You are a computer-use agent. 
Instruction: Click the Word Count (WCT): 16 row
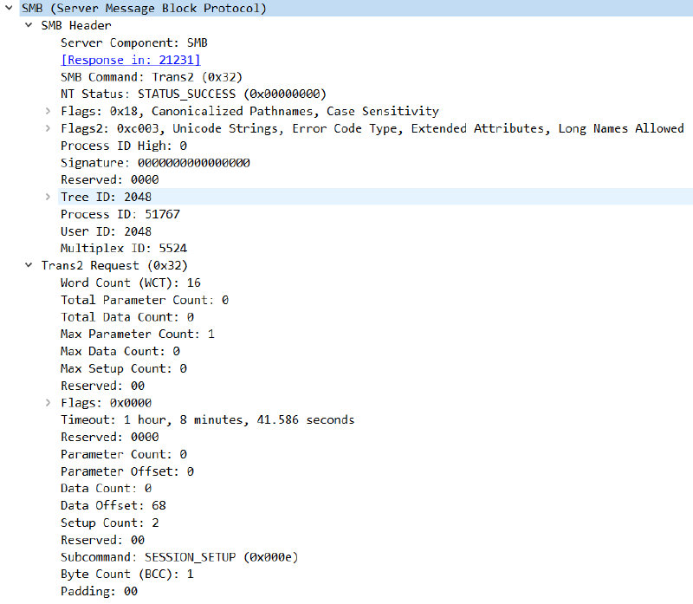click(x=130, y=283)
